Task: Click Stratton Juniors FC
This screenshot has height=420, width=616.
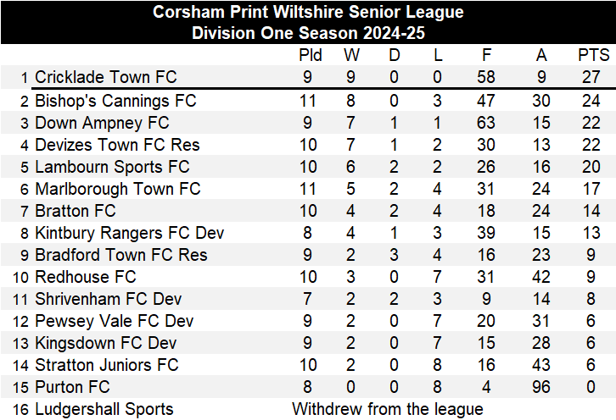Action: pos(107,365)
